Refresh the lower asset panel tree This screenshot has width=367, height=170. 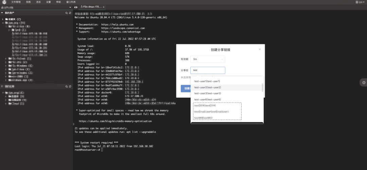tap(70, 87)
